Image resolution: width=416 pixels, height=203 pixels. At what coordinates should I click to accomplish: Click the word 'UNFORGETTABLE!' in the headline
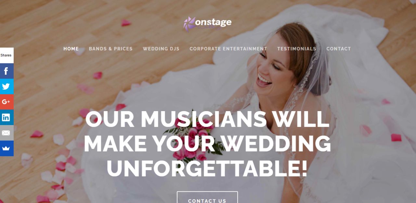click(207, 168)
